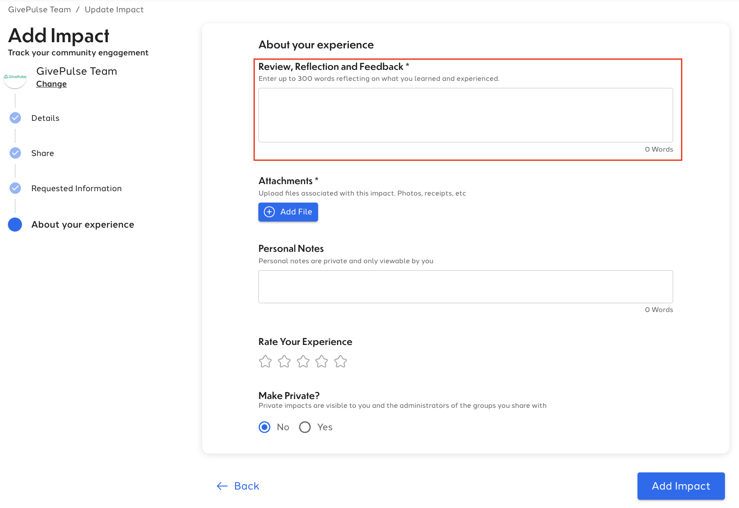This screenshot has height=508, width=739.
Task: Click the Update Impact breadcrumb
Action: [114, 10]
